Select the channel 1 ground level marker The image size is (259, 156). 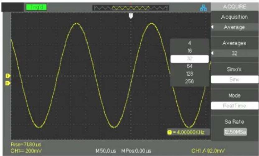(x=8, y=76)
